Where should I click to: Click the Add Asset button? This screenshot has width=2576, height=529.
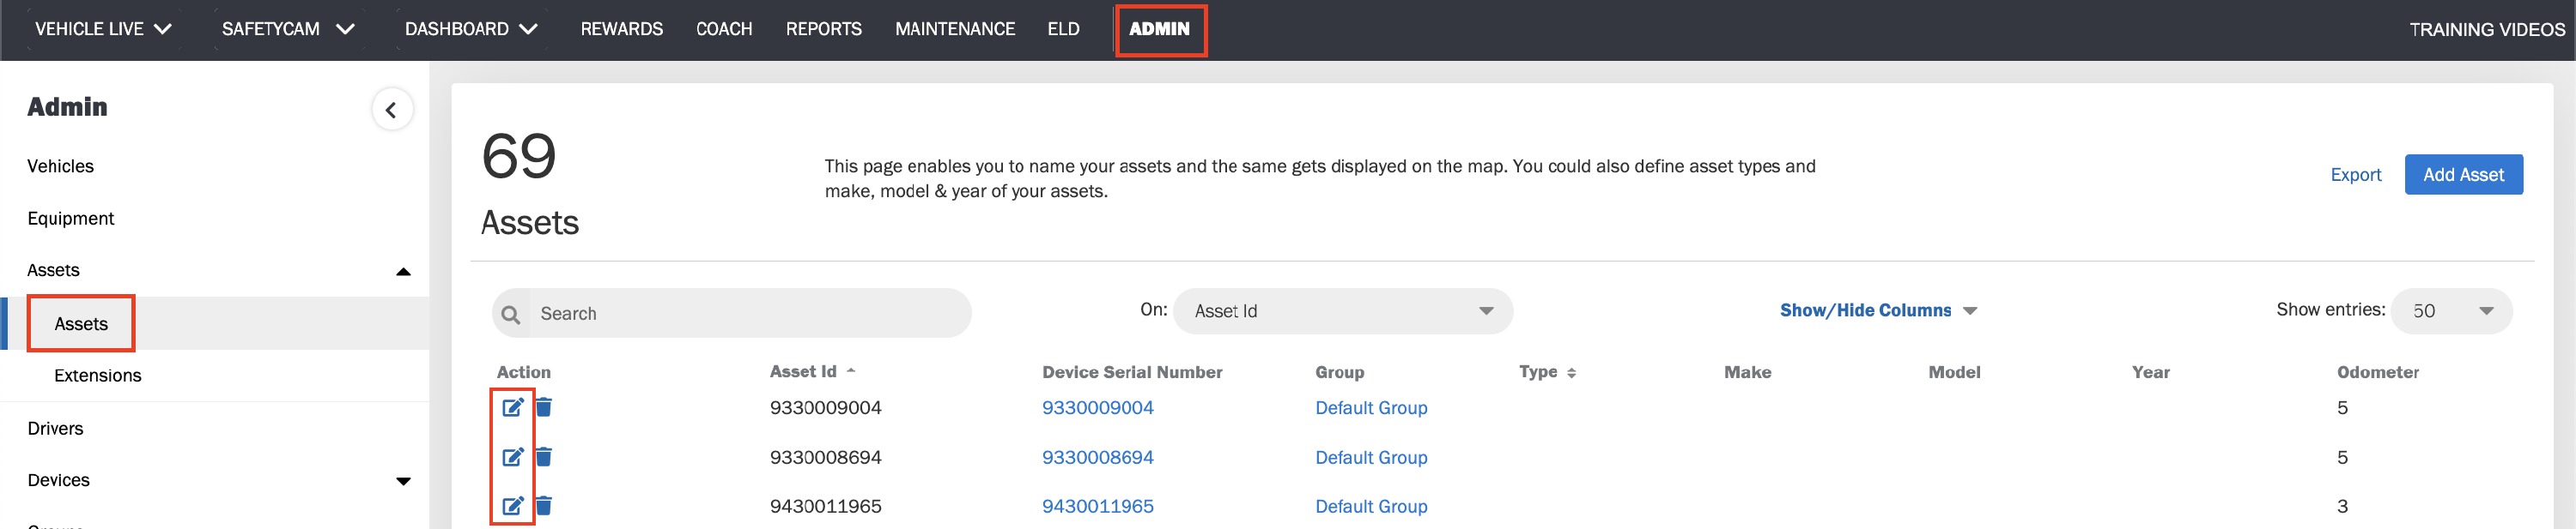coord(2463,175)
